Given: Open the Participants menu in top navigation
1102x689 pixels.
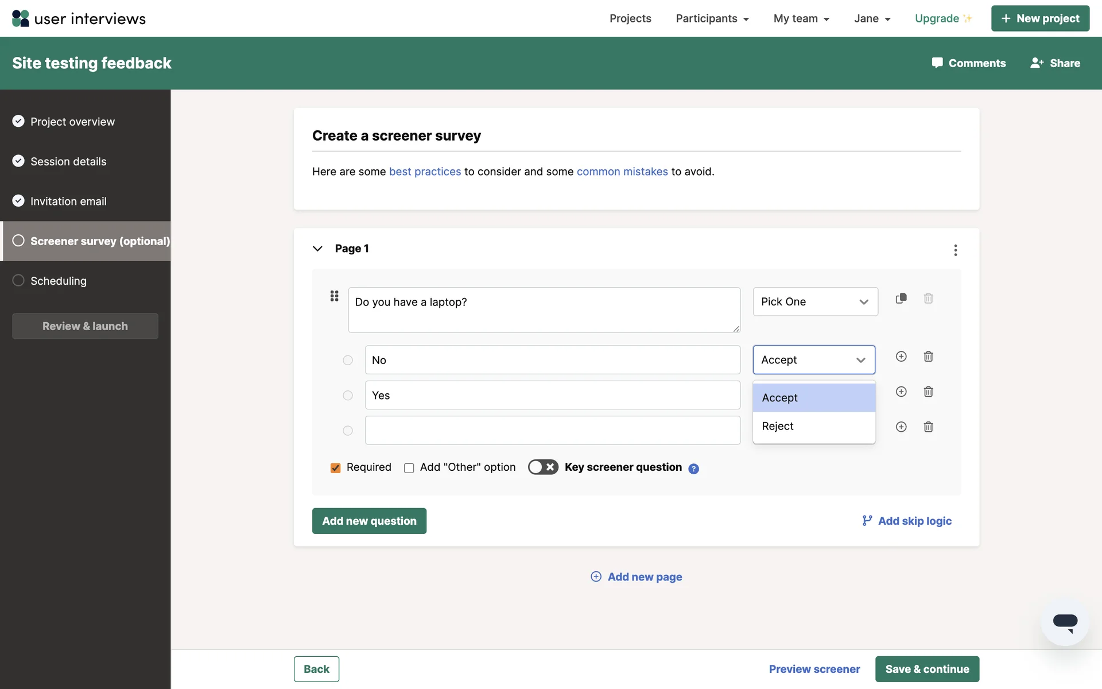Looking at the screenshot, I should click(712, 18).
